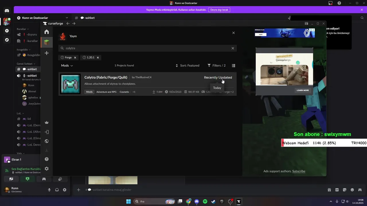Open the sticker picker icon
The height and width of the screenshot is (206, 367).
tap(345, 190)
